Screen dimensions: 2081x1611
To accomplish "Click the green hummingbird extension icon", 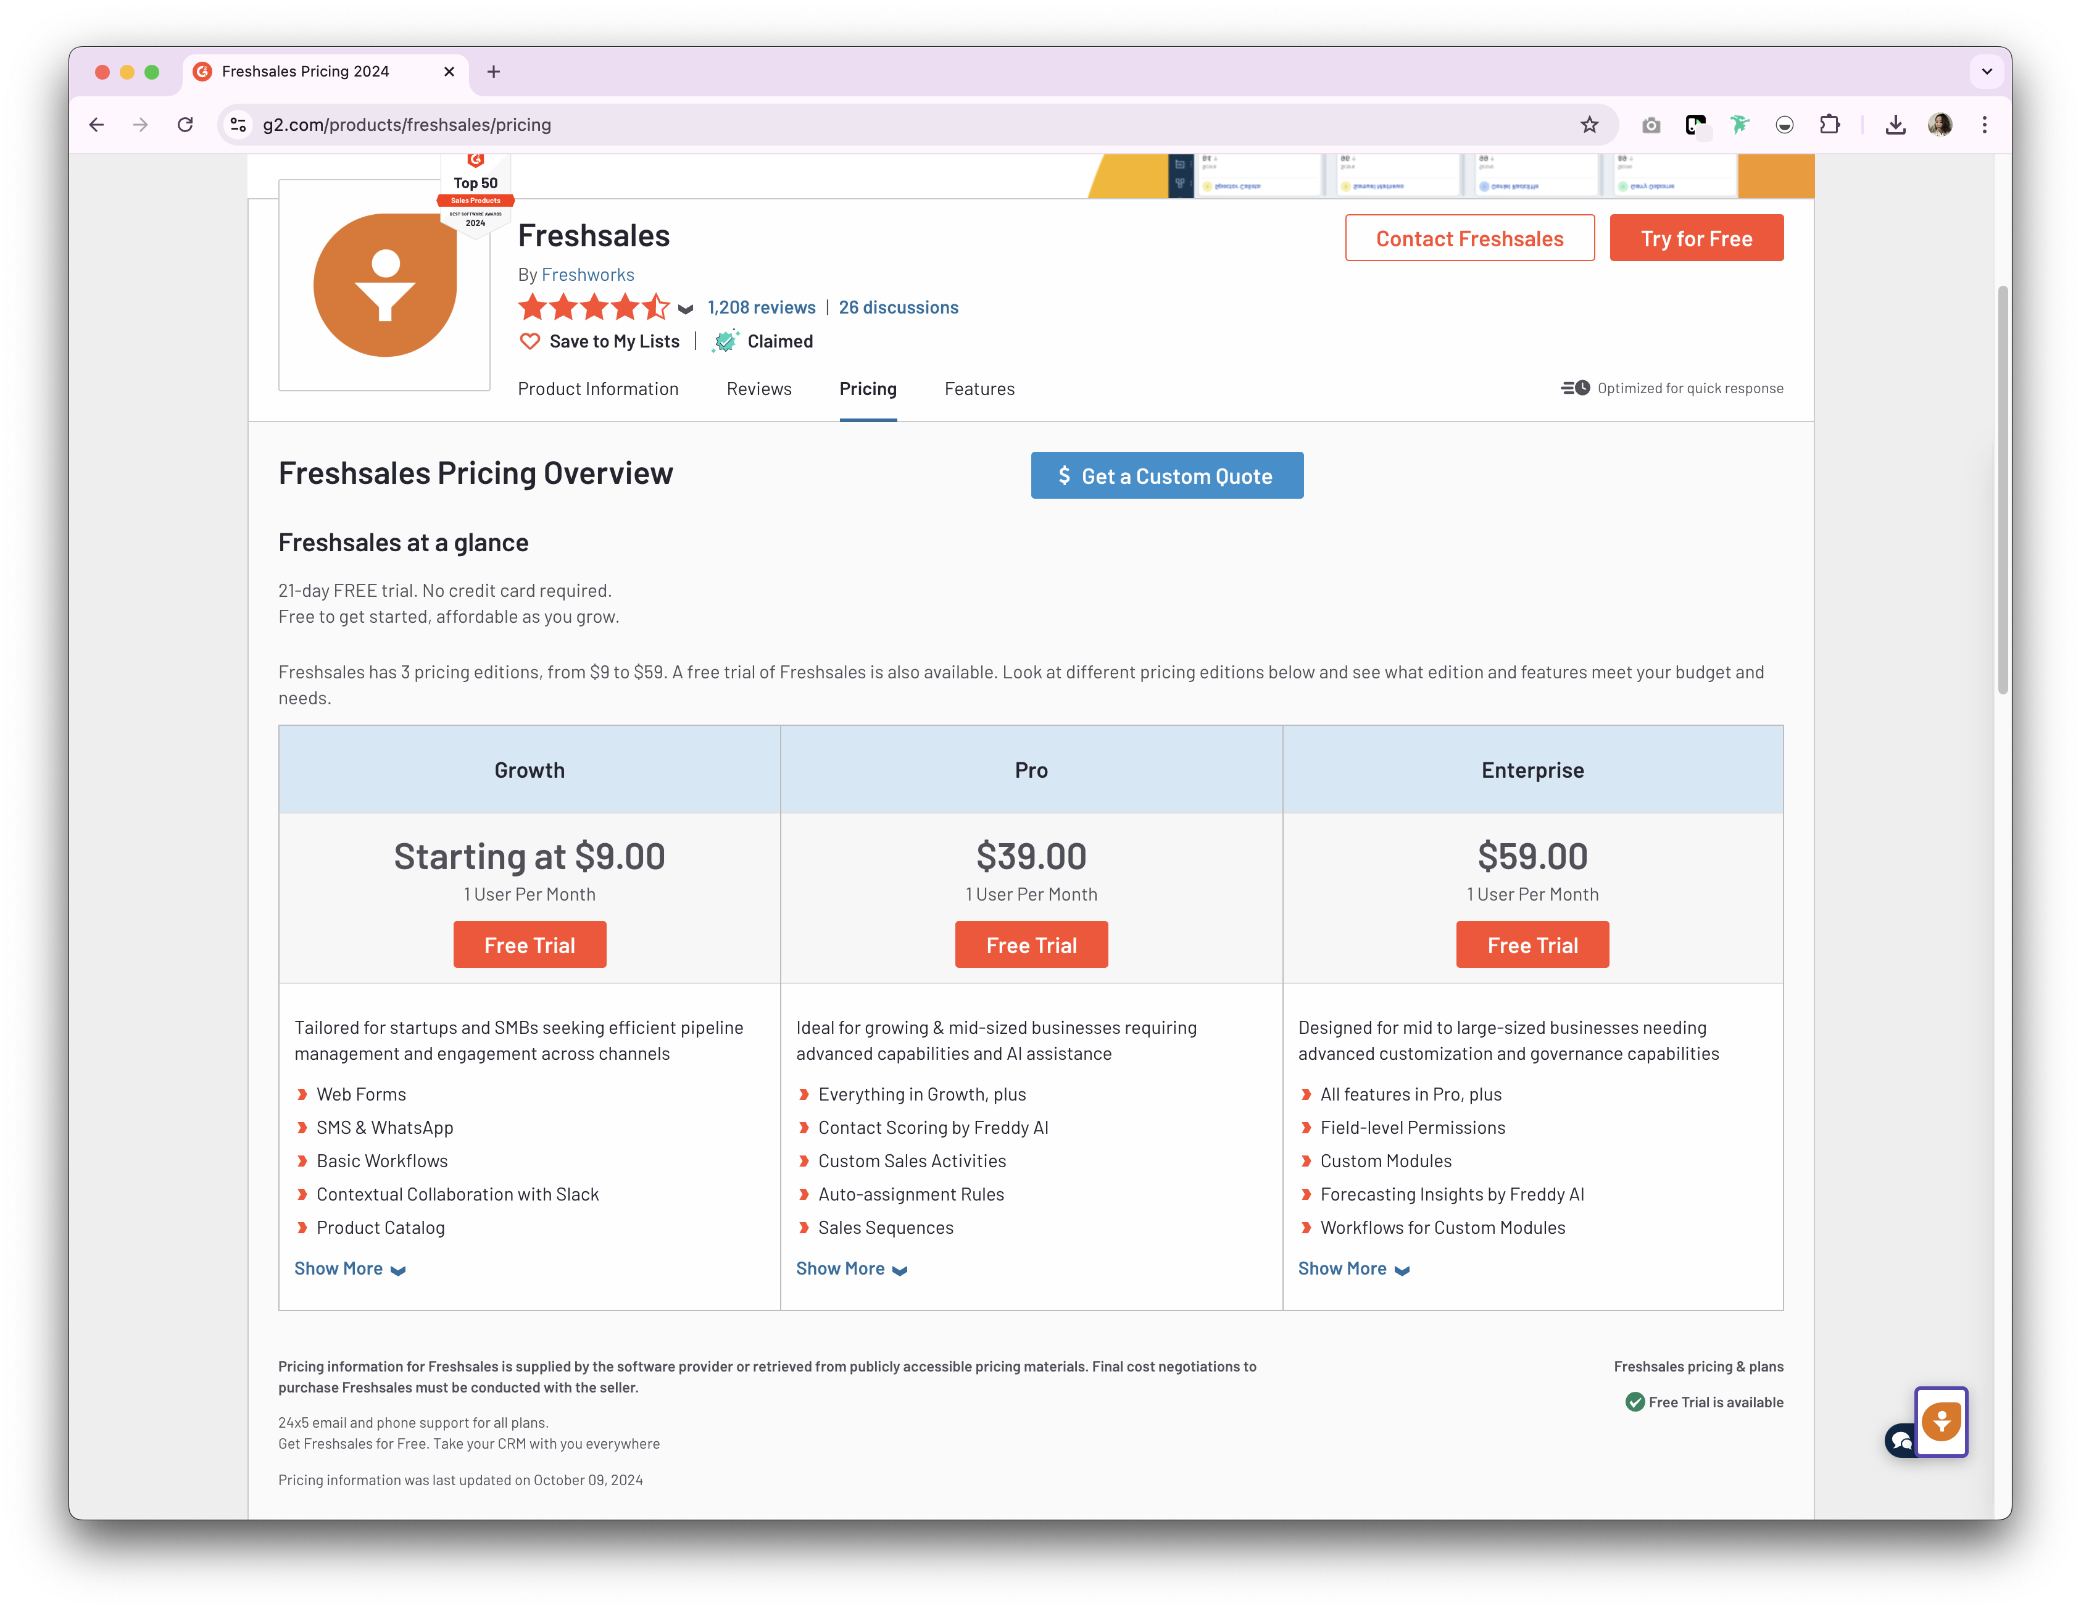I will [1740, 125].
